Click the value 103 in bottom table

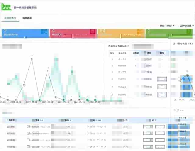pos(68,147)
